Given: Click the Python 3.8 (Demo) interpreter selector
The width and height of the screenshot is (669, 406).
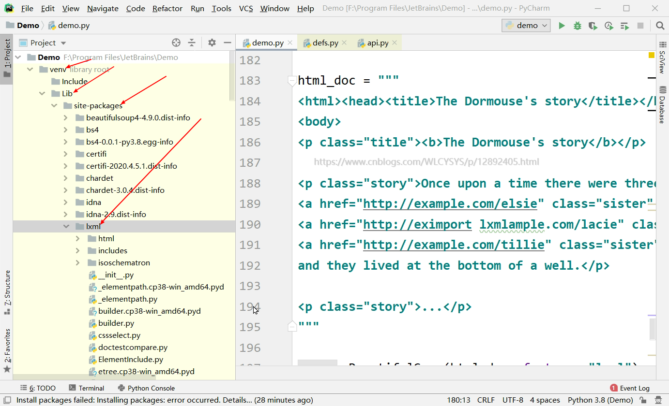Looking at the screenshot, I should [x=600, y=400].
